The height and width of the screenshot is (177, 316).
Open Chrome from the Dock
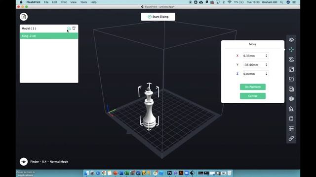pos(104,173)
